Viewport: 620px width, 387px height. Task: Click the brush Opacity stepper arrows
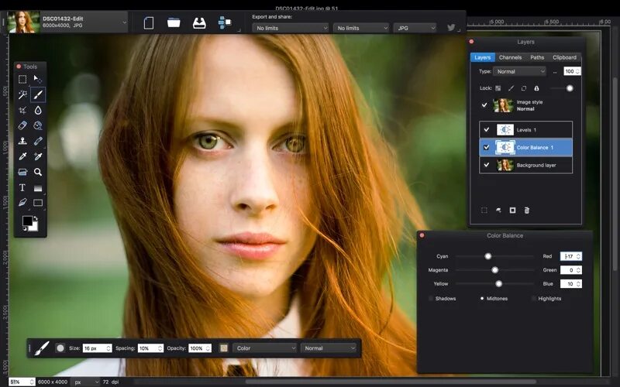[x=208, y=348]
